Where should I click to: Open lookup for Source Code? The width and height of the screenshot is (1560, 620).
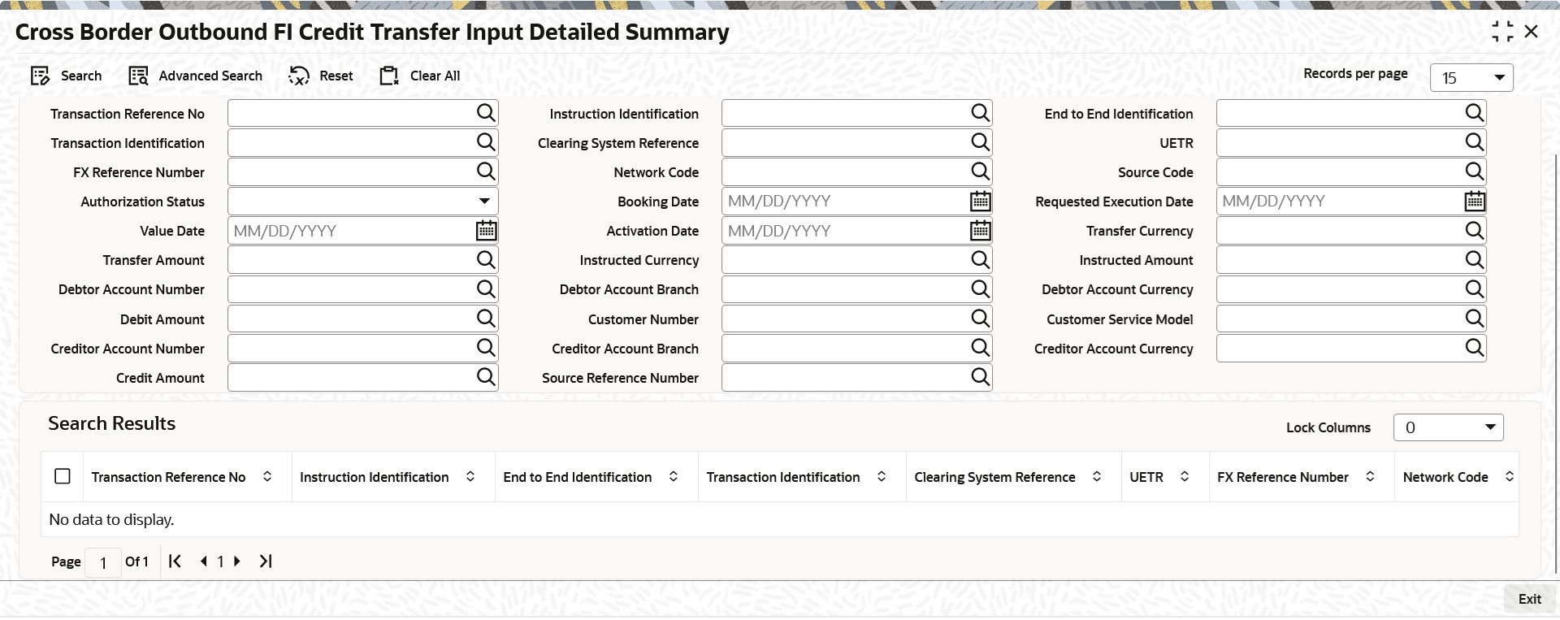pos(1475,171)
